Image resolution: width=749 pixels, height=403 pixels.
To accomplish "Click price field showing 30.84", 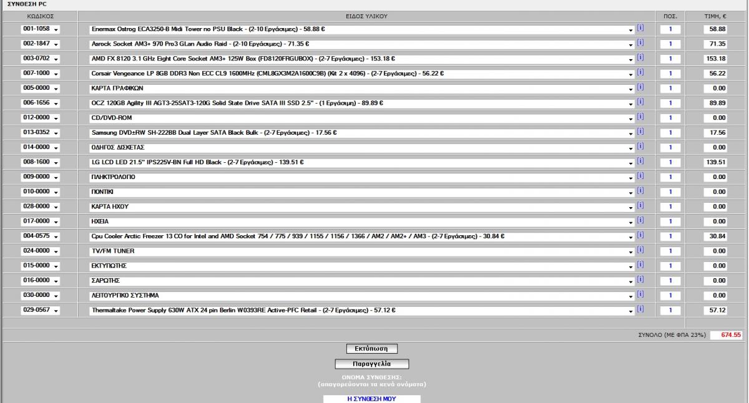I will [x=715, y=236].
